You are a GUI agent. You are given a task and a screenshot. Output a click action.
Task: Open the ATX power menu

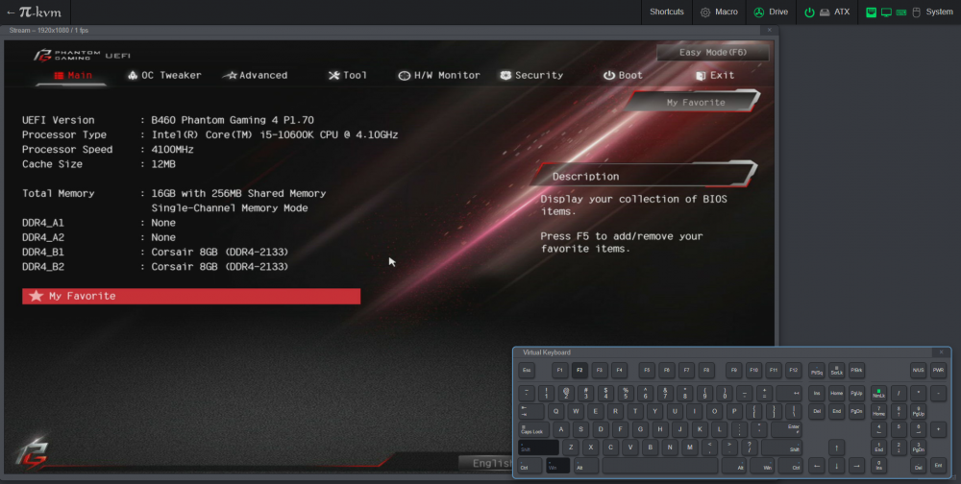(x=826, y=12)
